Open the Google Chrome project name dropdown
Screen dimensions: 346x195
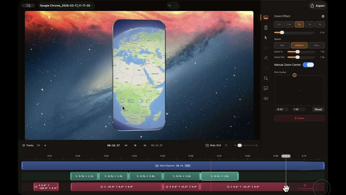66,5
